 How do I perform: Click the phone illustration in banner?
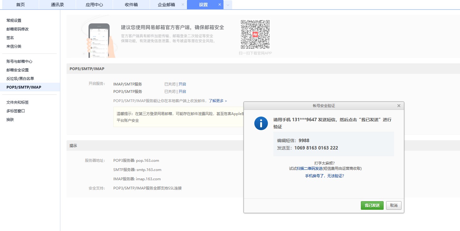(x=99, y=40)
